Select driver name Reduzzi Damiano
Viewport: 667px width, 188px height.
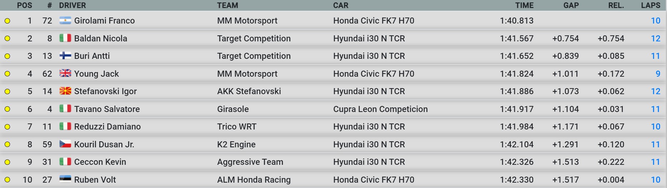tap(108, 127)
